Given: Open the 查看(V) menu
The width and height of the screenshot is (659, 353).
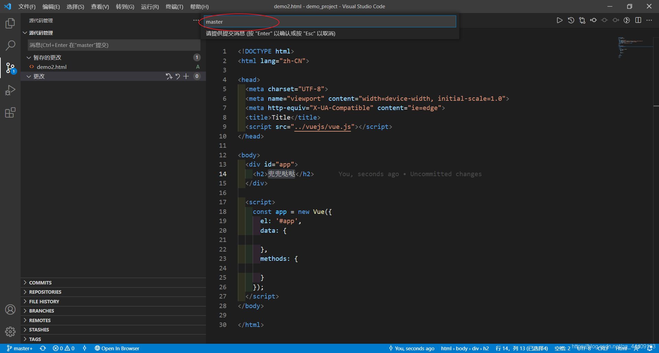Looking at the screenshot, I should click(x=100, y=7).
